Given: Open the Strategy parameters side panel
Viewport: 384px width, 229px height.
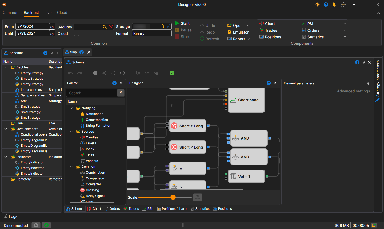Looking at the screenshot, I should click(x=378, y=81).
